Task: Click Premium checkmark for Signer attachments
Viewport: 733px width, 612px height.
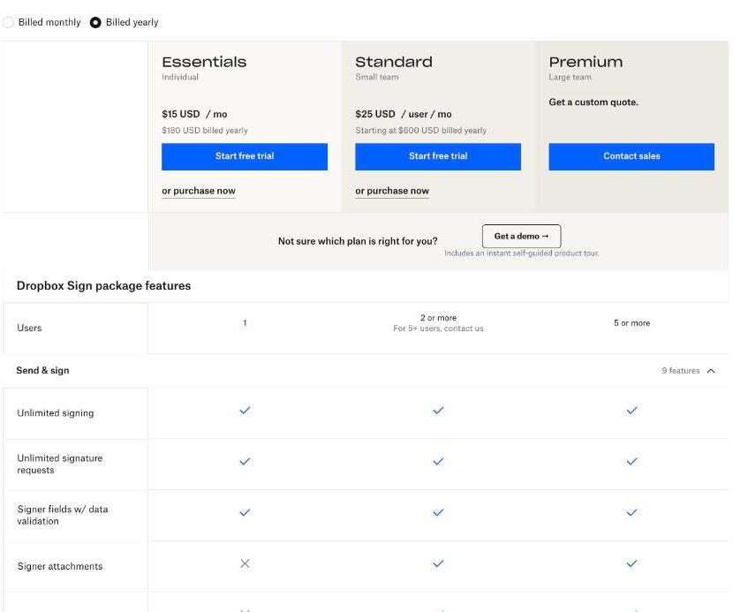Action: (x=631, y=563)
